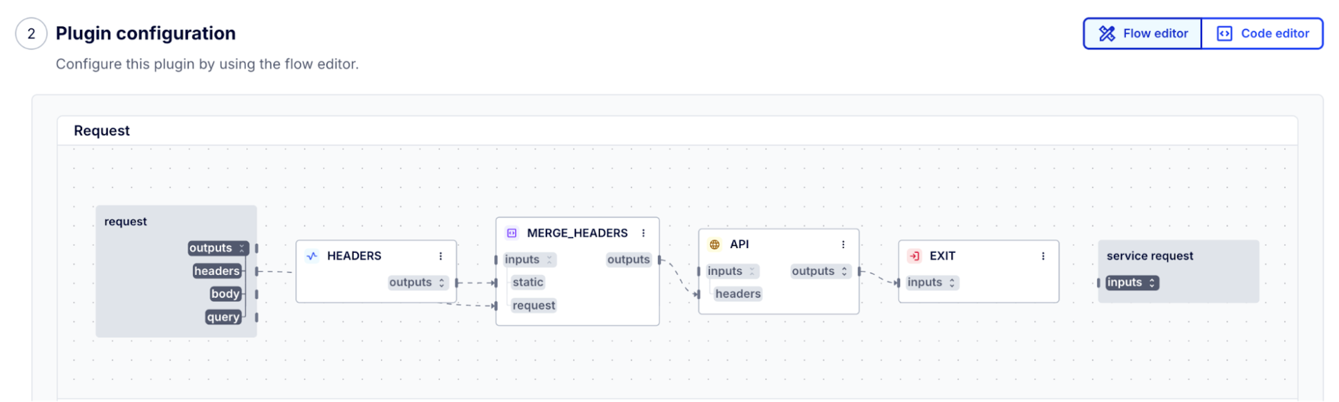Open the EXIT node three-dot menu
Screen dimensions: 1339x402
pyautogui.click(x=1043, y=256)
